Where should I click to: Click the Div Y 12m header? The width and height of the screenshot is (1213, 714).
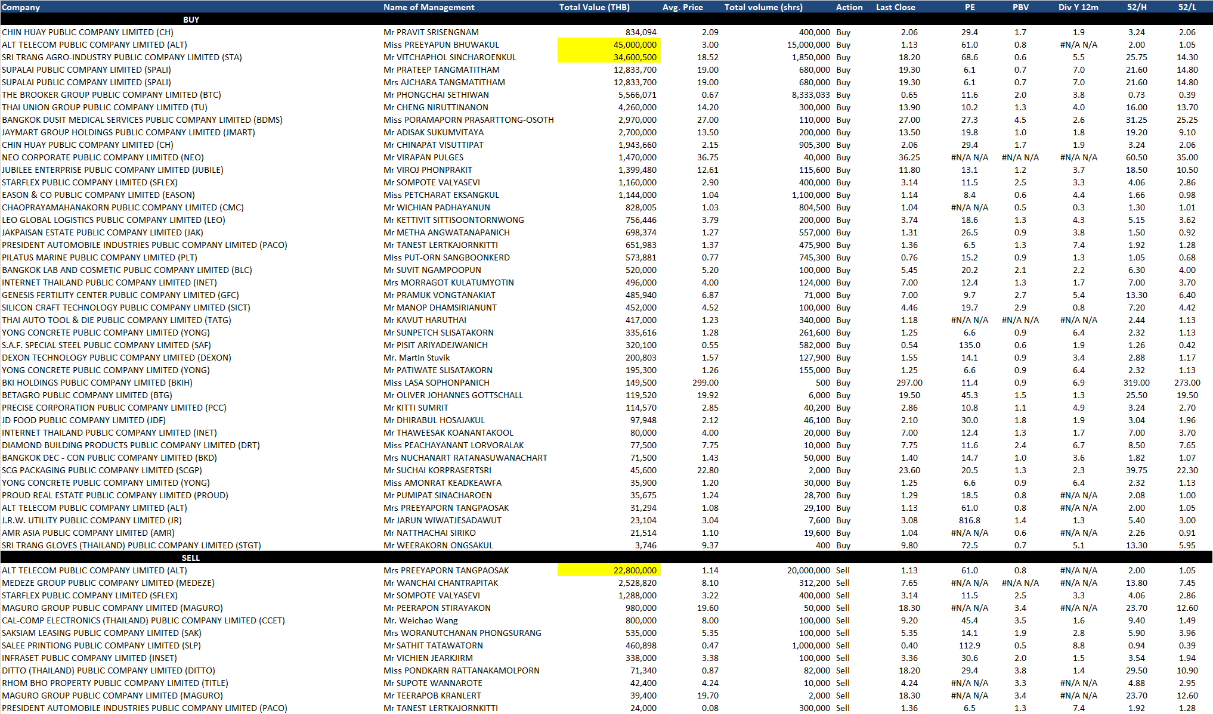(x=1078, y=7)
